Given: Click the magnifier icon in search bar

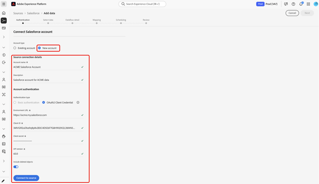Looking at the screenshot, I should 123,4.
